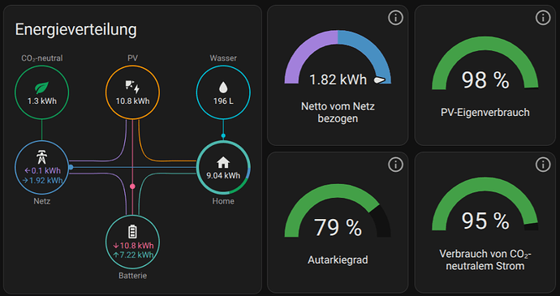Click the 79 % Autarkiegrad gauge
Viewport: 560px width, 296px height.
pos(338,210)
